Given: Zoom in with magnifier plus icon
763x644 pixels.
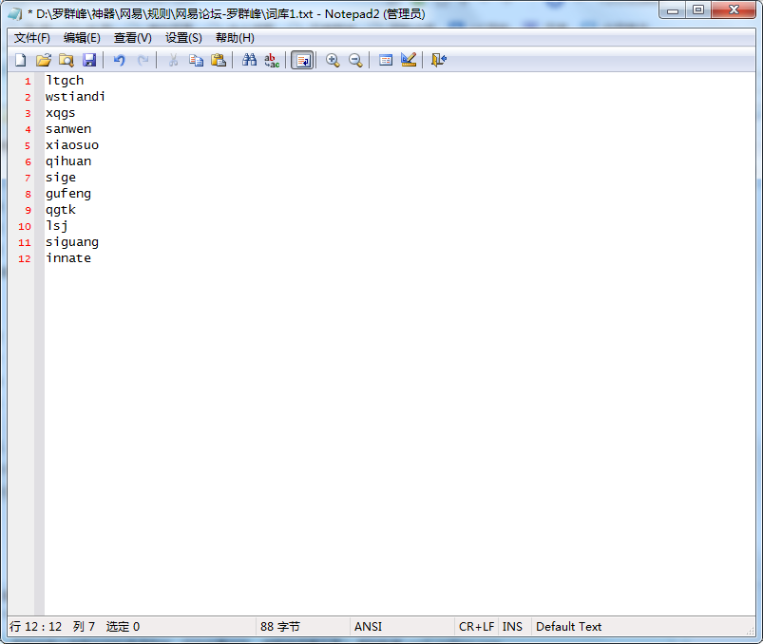Looking at the screenshot, I should [x=333, y=60].
